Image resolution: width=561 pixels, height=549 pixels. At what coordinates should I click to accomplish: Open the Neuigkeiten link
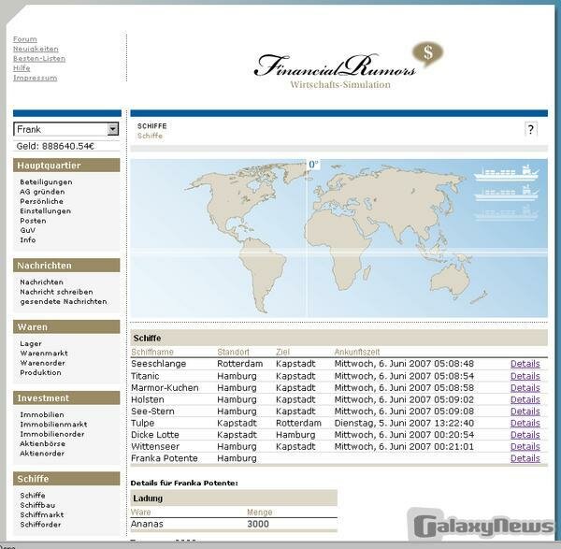[36, 49]
